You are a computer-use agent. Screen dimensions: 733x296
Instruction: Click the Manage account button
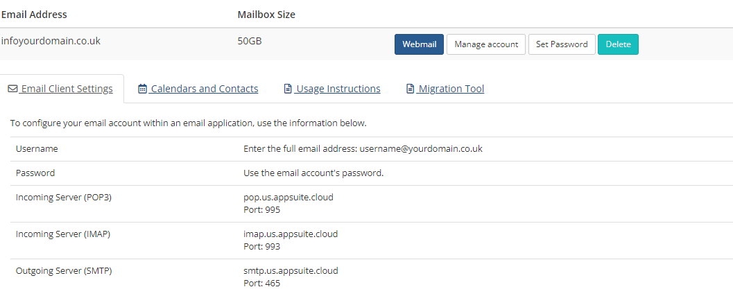click(486, 44)
